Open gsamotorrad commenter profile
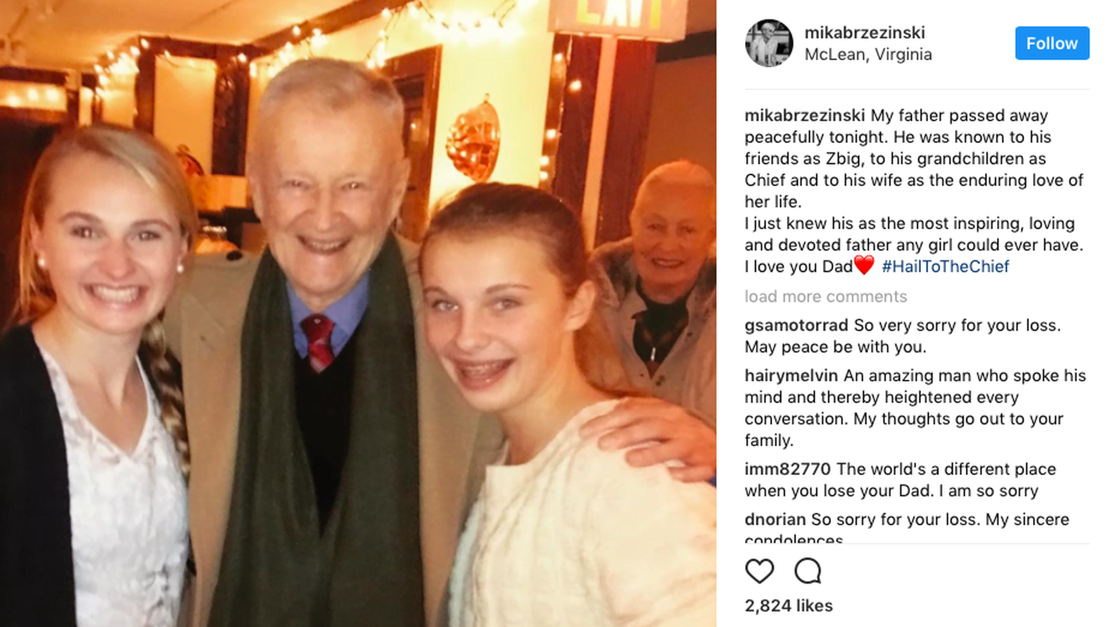Screen dimensions: 1115x627 [796, 325]
